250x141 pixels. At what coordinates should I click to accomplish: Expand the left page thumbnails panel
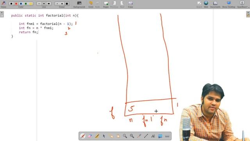(2, 14)
